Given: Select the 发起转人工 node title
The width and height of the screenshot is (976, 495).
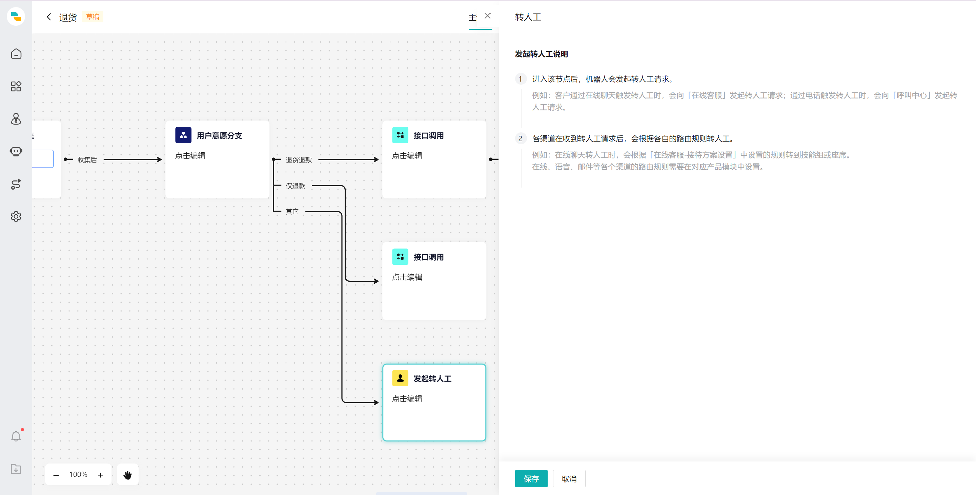Looking at the screenshot, I should [432, 379].
